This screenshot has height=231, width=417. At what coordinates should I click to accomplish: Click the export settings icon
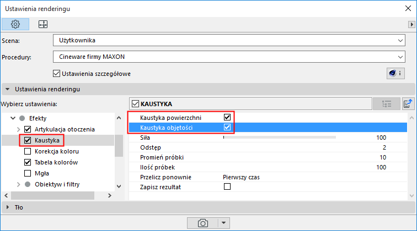[408, 103]
